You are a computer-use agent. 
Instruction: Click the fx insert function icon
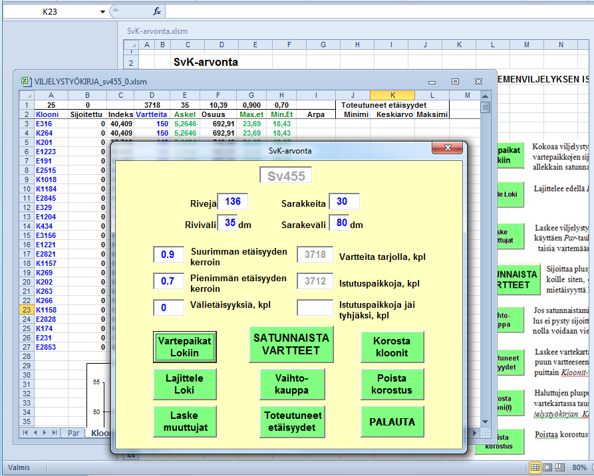[x=157, y=11]
